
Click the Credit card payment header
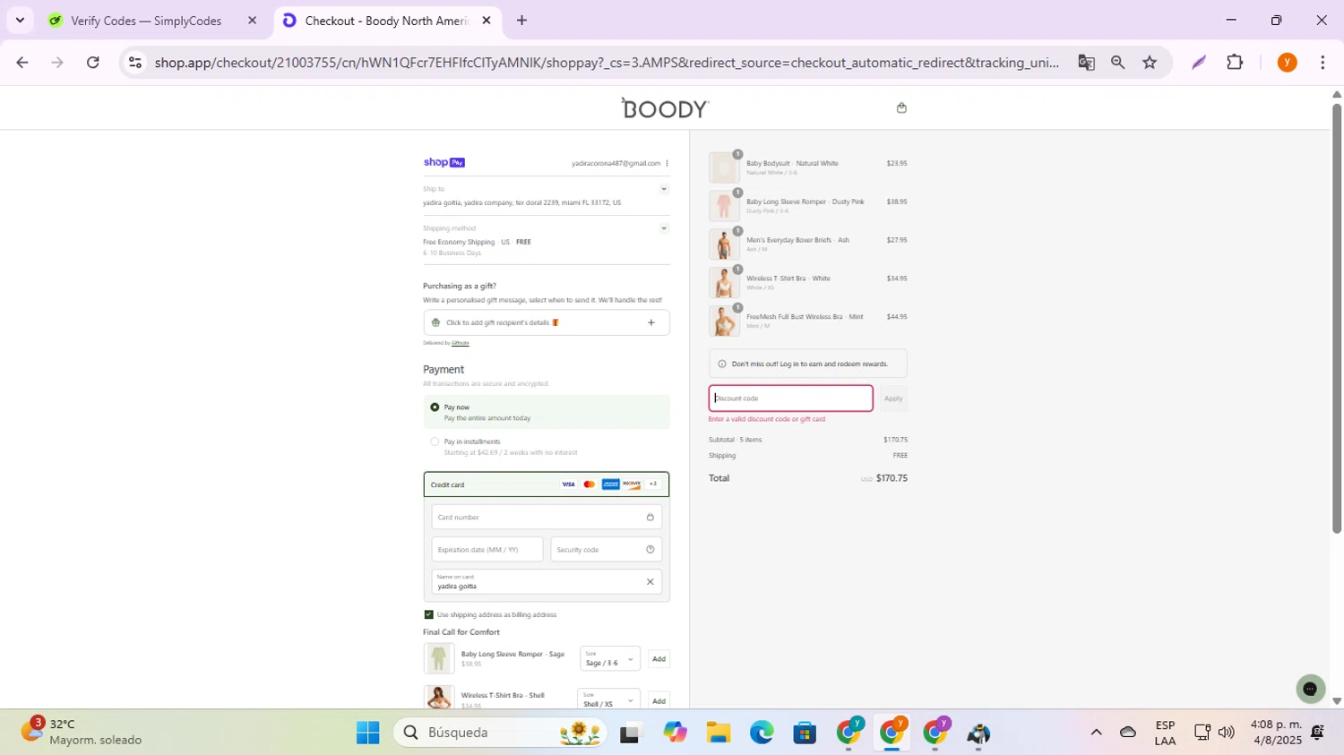click(x=547, y=485)
